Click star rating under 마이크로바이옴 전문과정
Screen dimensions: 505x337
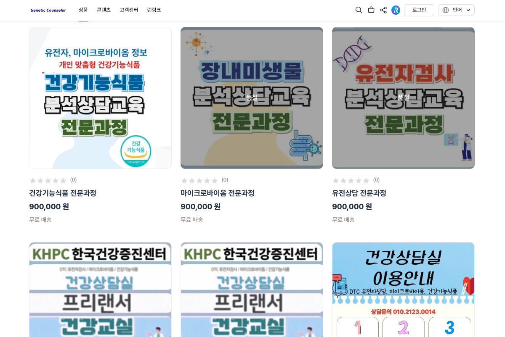pos(199,180)
